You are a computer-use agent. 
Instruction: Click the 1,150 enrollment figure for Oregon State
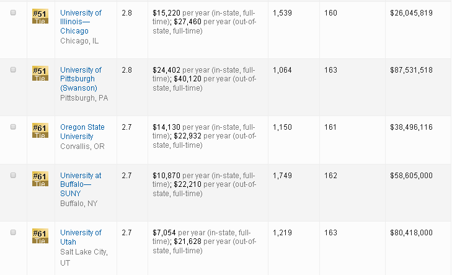tap(282, 127)
